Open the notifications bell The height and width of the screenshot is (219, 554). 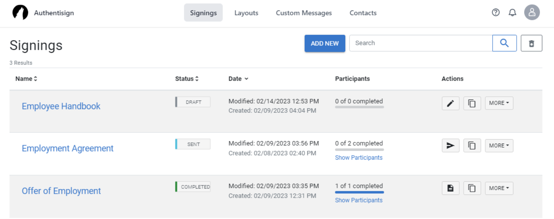coord(512,12)
